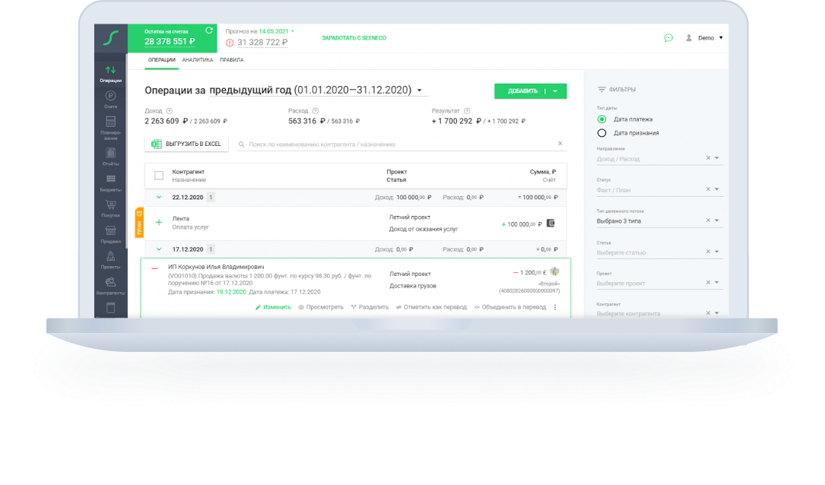The height and width of the screenshot is (485, 825).
Task: Click Дата признания date 19.12.2020
Action: pos(231,292)
